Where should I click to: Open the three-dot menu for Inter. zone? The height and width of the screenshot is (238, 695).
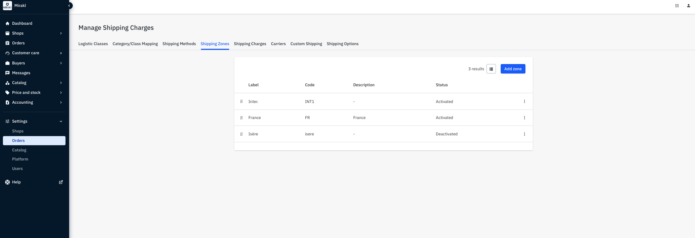pyautogui.click(x=524, y=102)
